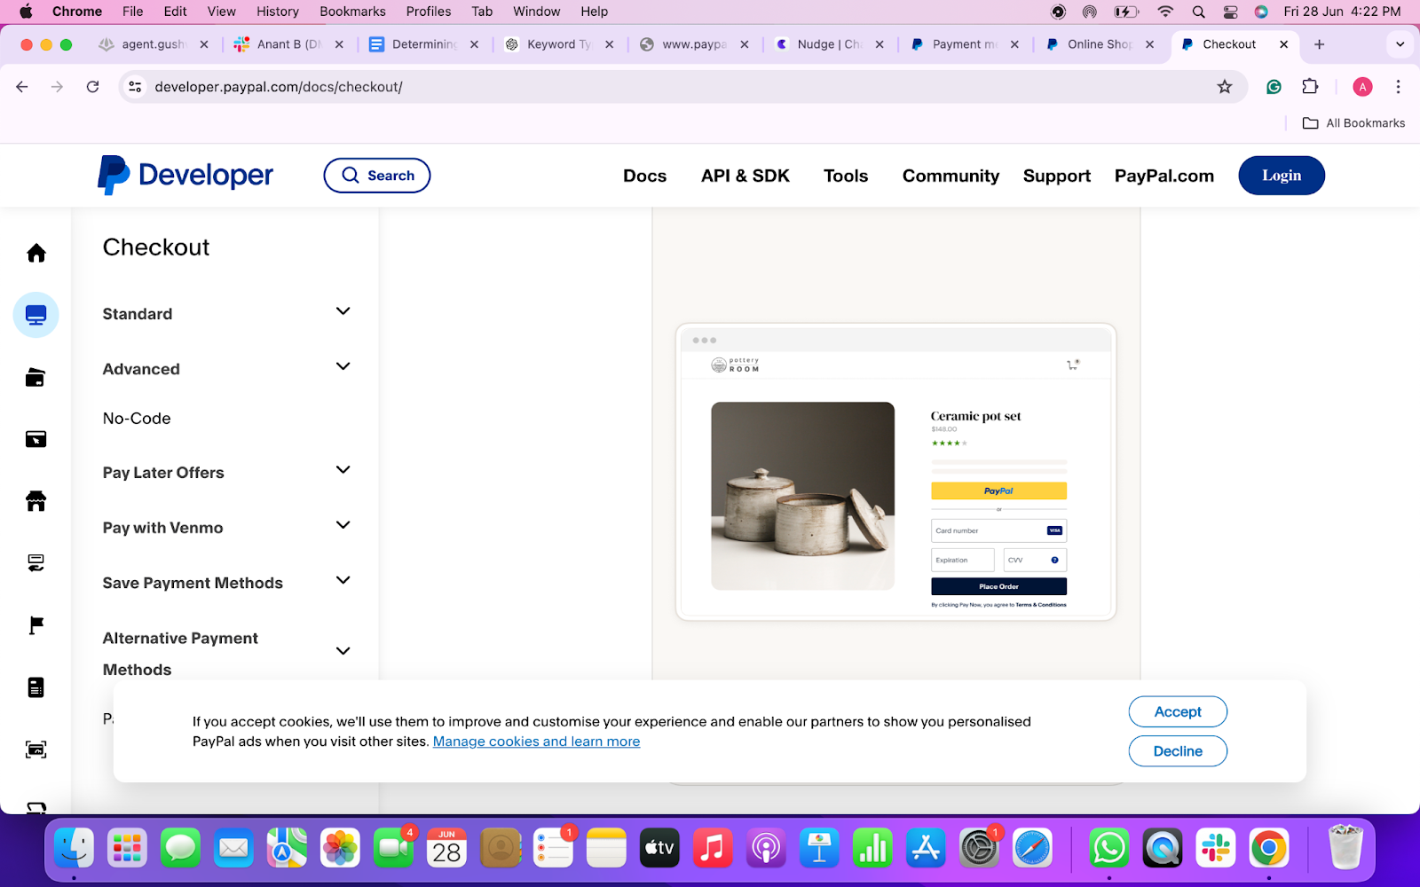Open Safari from the dock

pos(1032,849)
